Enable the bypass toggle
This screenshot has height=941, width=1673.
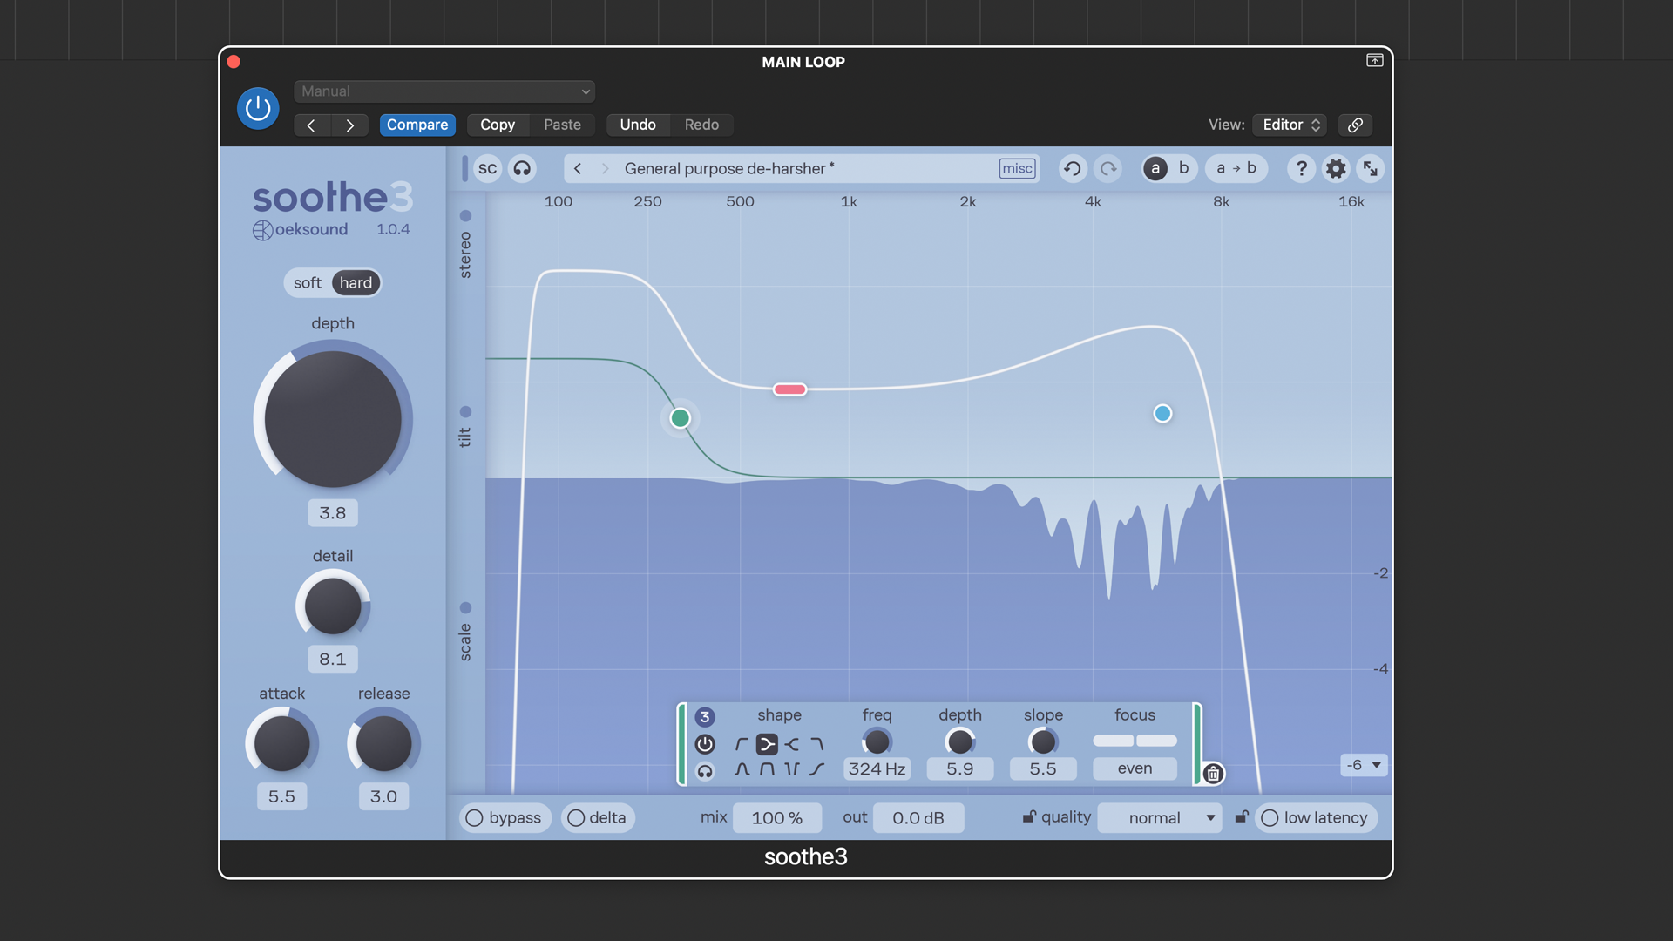[505, 818]
